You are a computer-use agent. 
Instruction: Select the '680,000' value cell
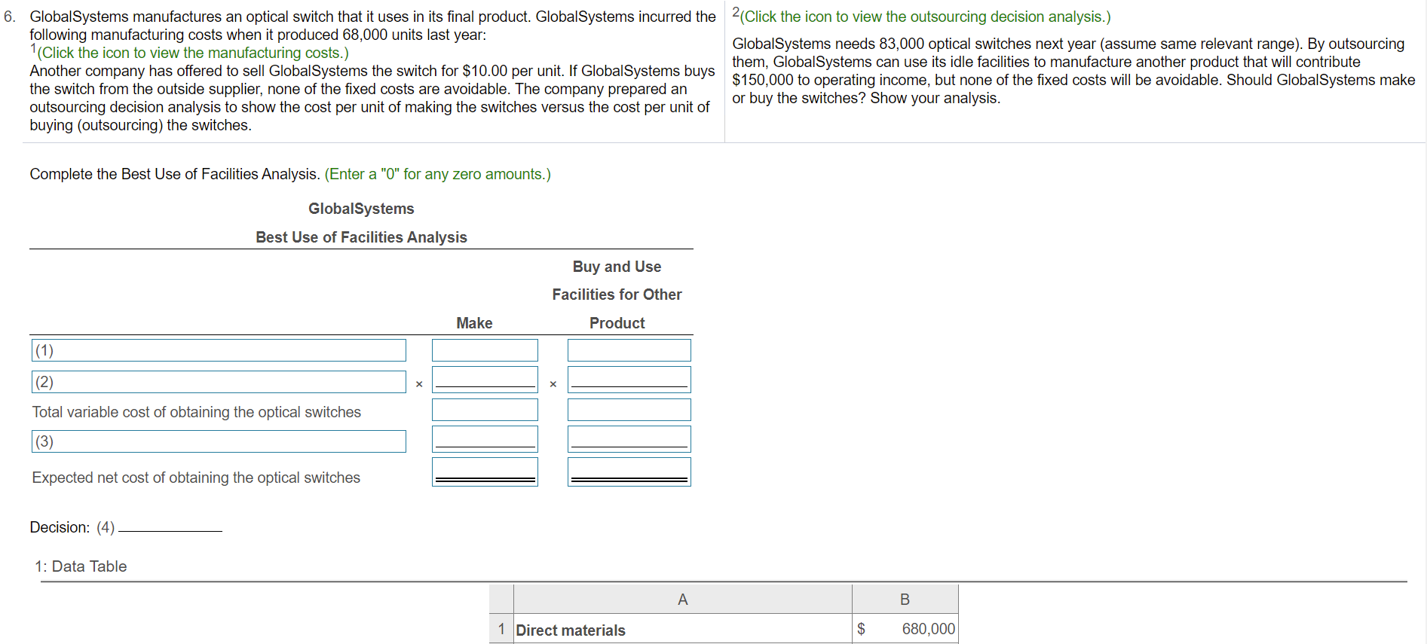click(x=905, y=630)
